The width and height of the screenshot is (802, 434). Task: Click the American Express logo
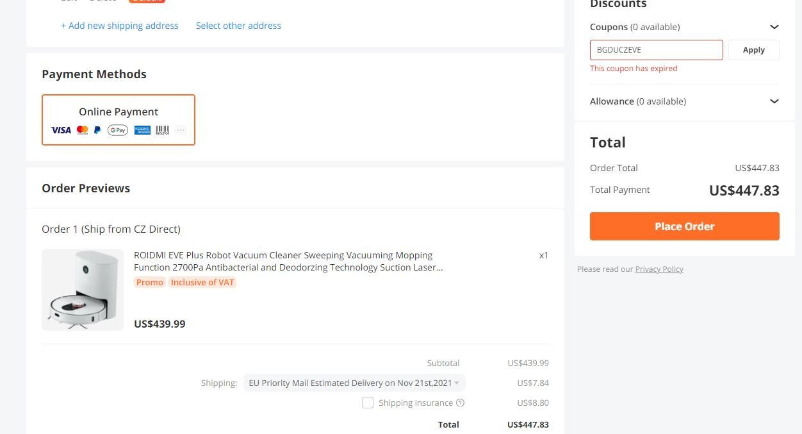point(142,130)
